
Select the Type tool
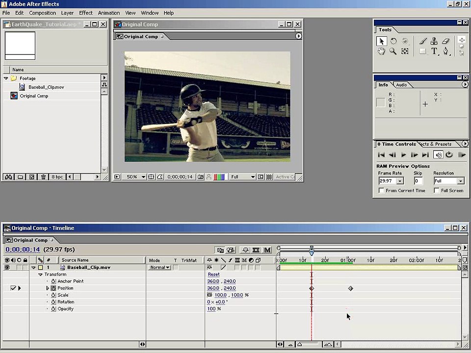click(x=434, y=51)
